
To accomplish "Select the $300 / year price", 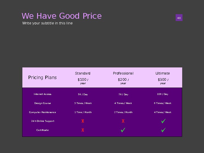I will tap(163, 81).
